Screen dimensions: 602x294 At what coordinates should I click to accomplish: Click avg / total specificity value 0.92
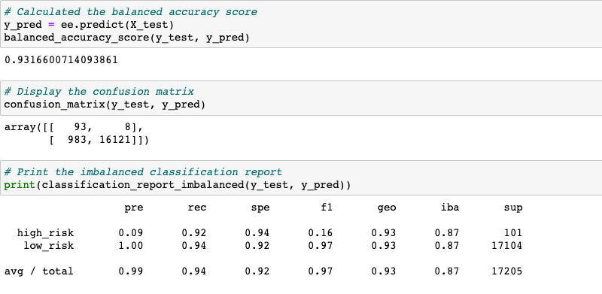(x=257, y=271)
